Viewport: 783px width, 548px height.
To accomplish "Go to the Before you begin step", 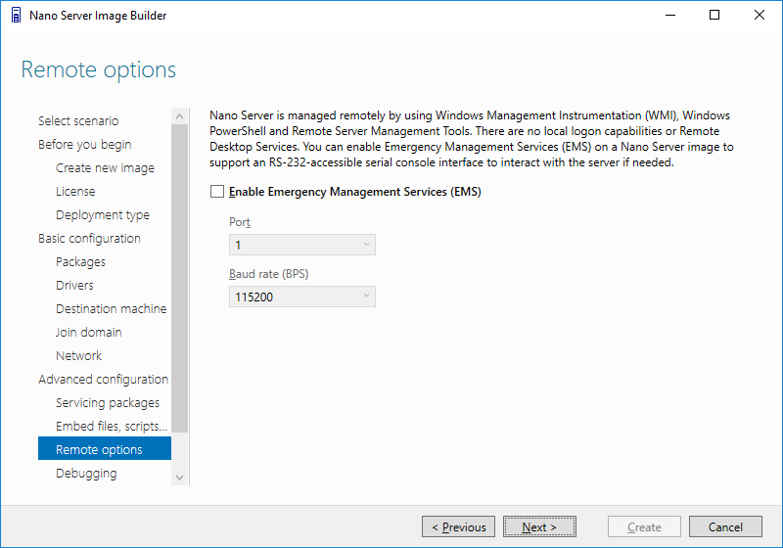I will (x=85, y=145).
